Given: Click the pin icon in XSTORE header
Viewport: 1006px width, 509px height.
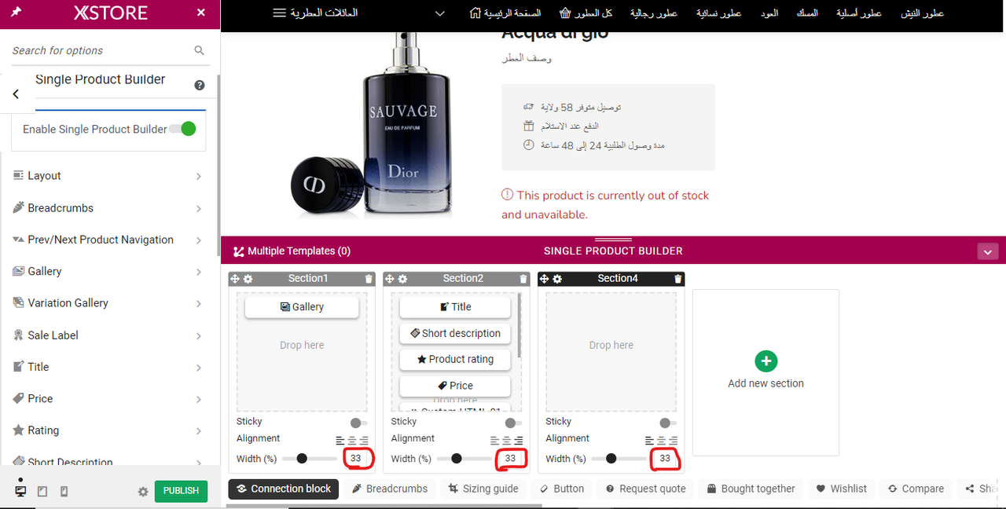Looking at the screenshot, I should [17, 13].
